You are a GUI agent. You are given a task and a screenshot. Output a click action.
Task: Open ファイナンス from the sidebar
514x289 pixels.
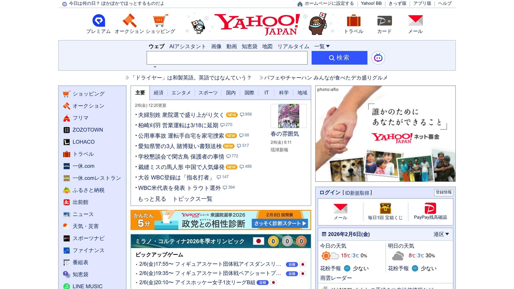(88, 250)
